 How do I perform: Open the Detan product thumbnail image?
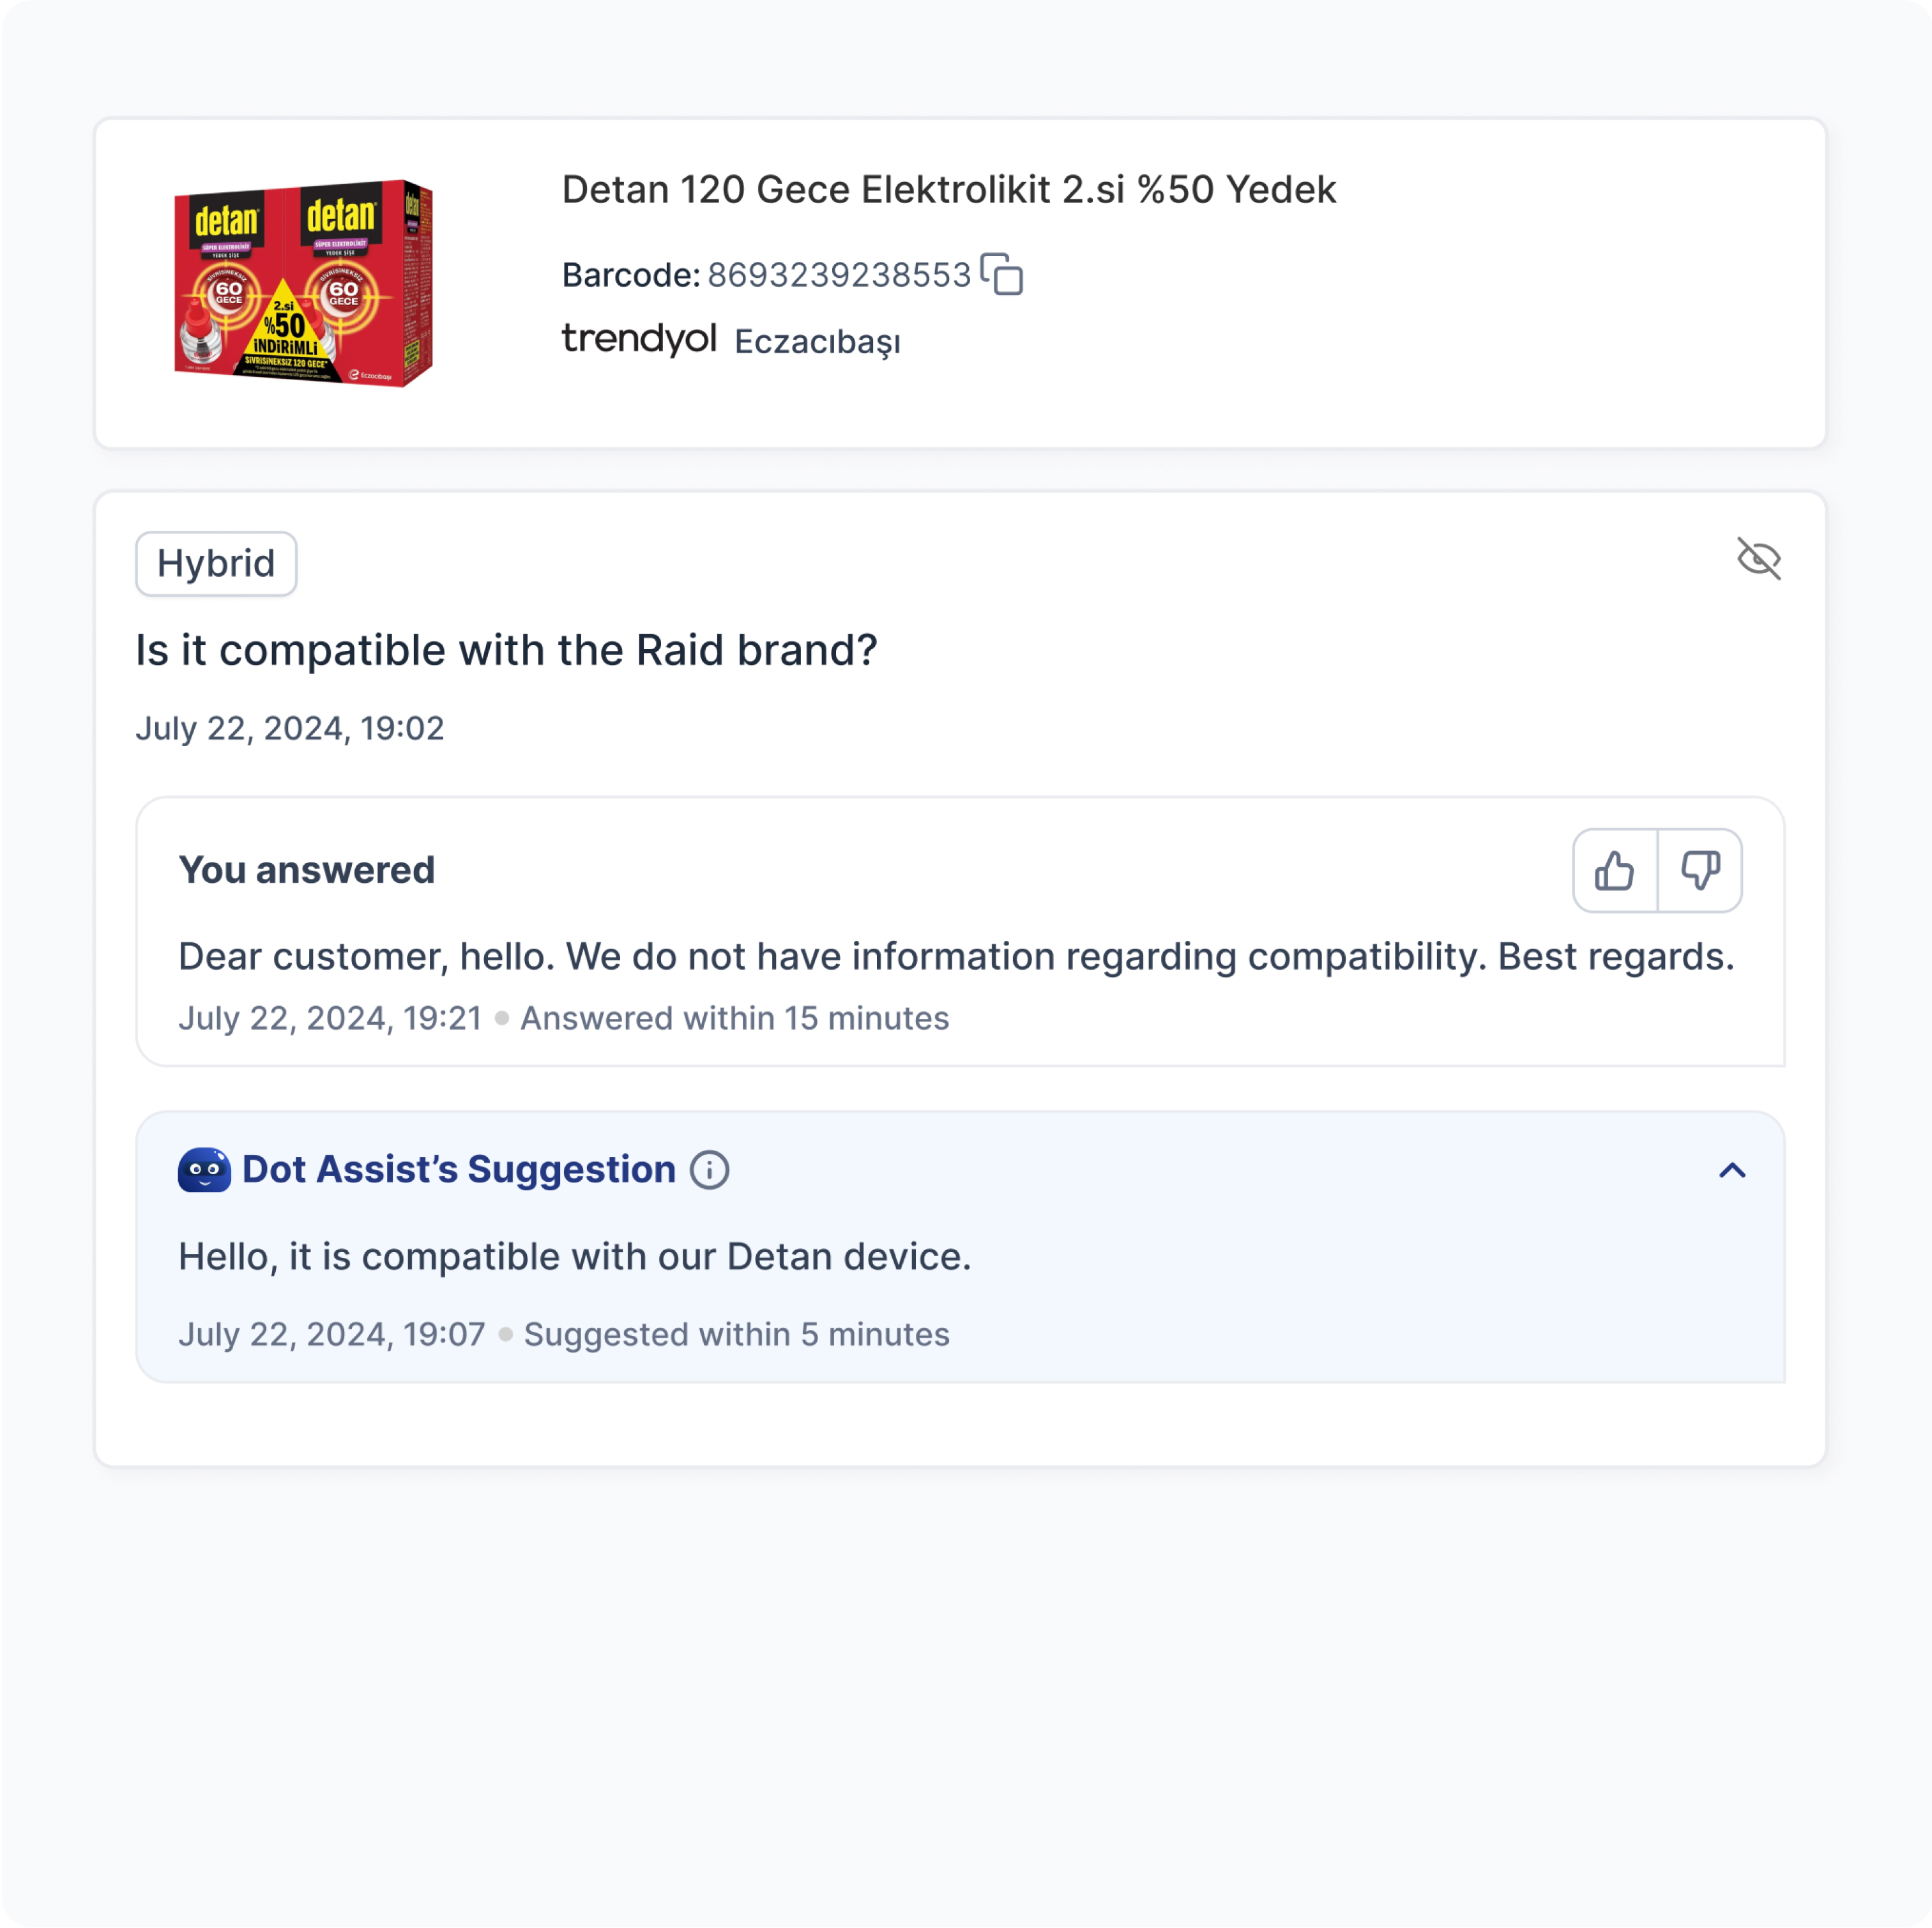pyautogui.click(x=304, y=283)
